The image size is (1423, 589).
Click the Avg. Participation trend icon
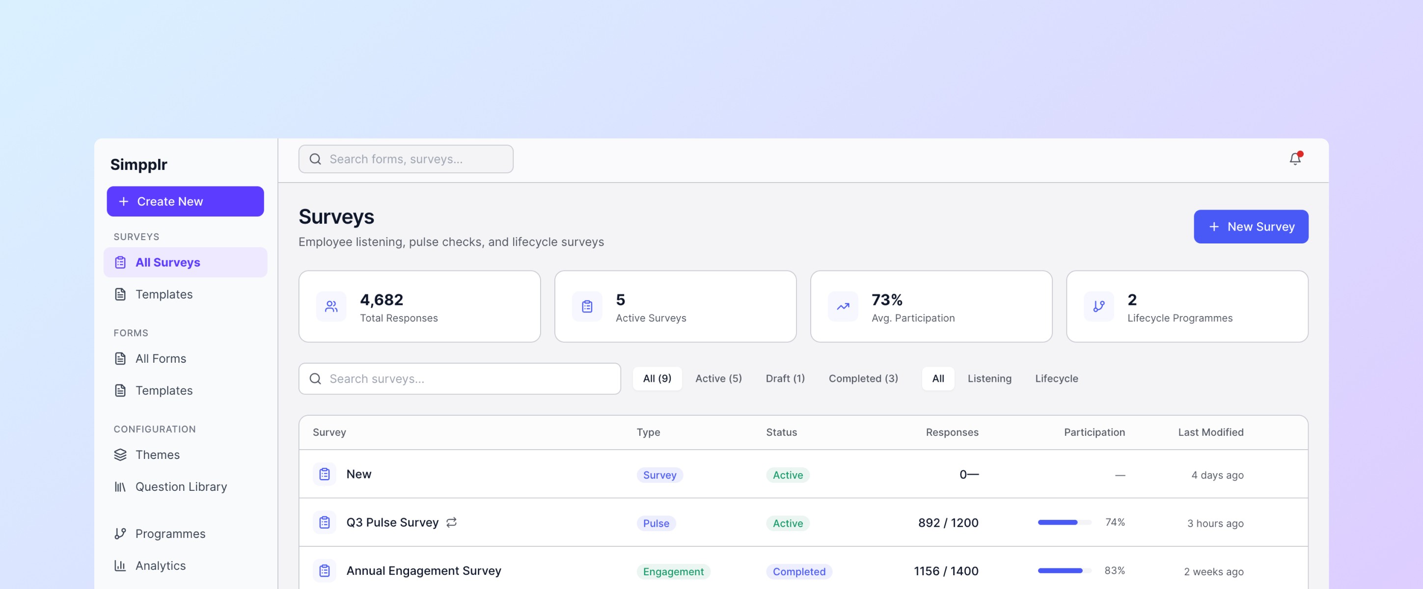(843, 306)
